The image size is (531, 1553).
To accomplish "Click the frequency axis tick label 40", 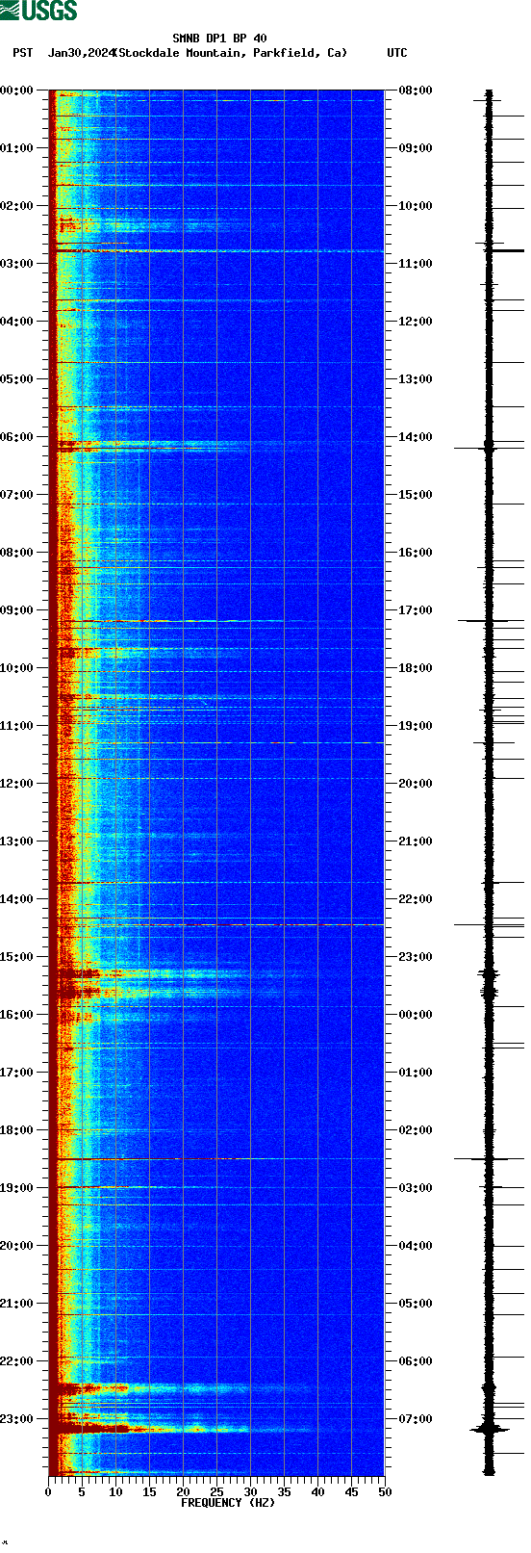I will pyautogui.click(x=317, y=1492).
